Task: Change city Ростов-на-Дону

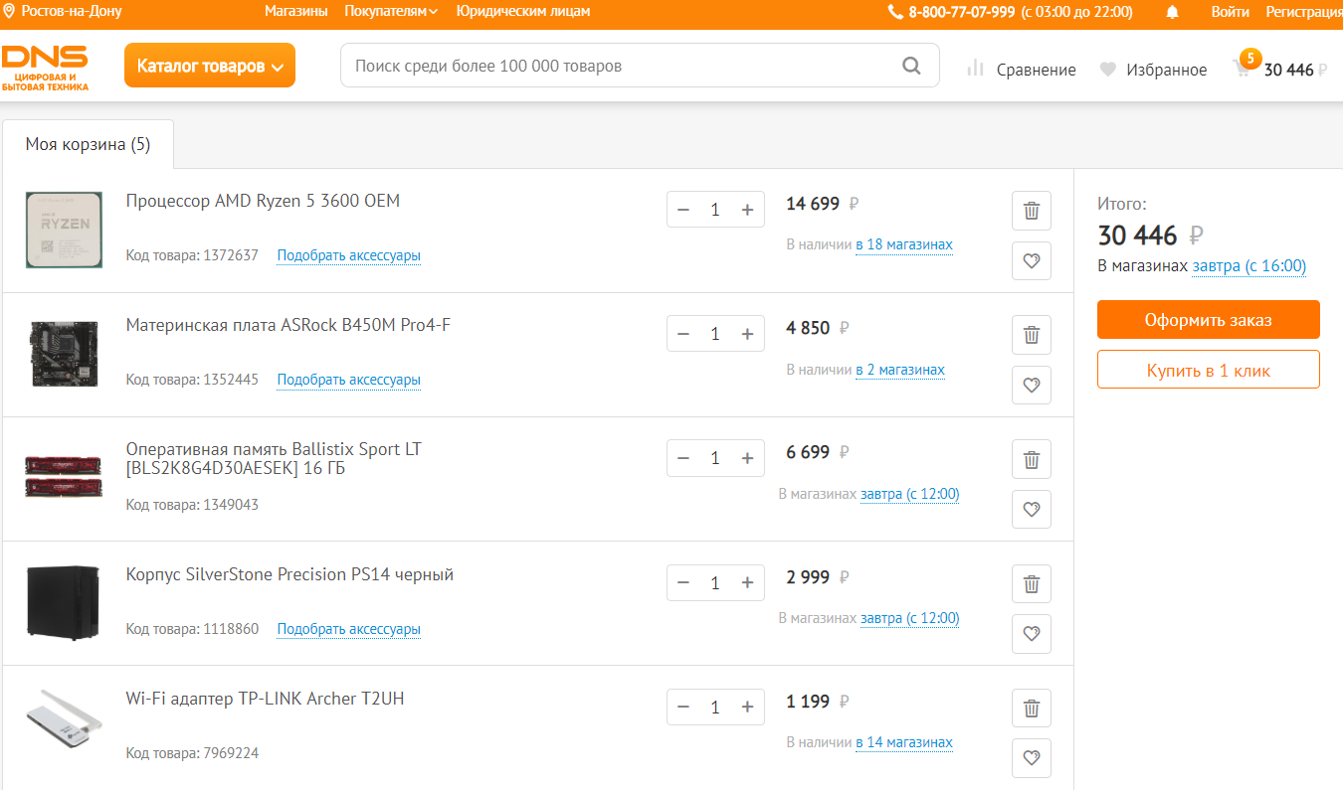Action: point(64,12)
